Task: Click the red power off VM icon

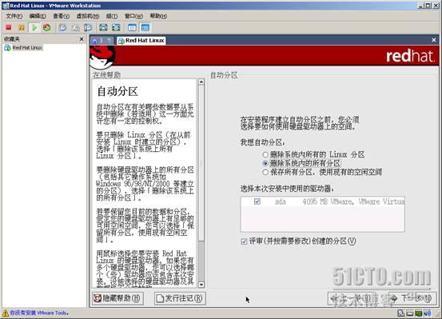Action: (9, 28)
